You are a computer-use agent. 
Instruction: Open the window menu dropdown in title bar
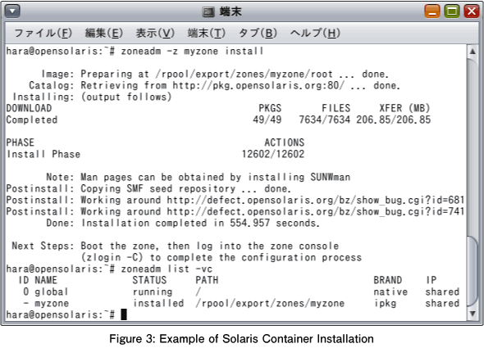(12, 11)
